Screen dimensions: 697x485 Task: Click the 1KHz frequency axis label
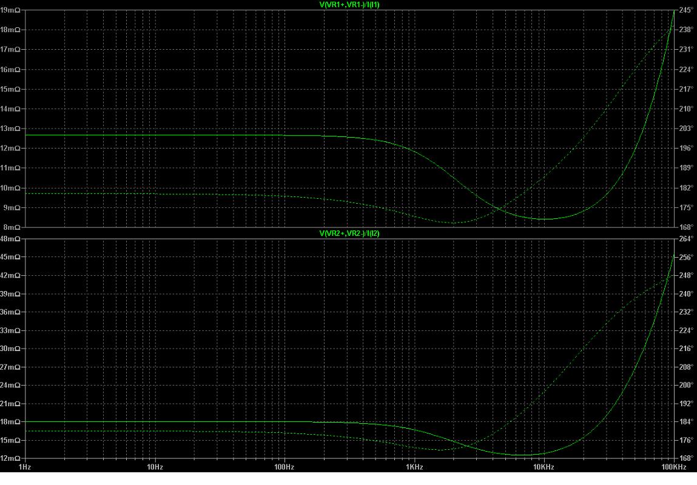coord(414,467)
